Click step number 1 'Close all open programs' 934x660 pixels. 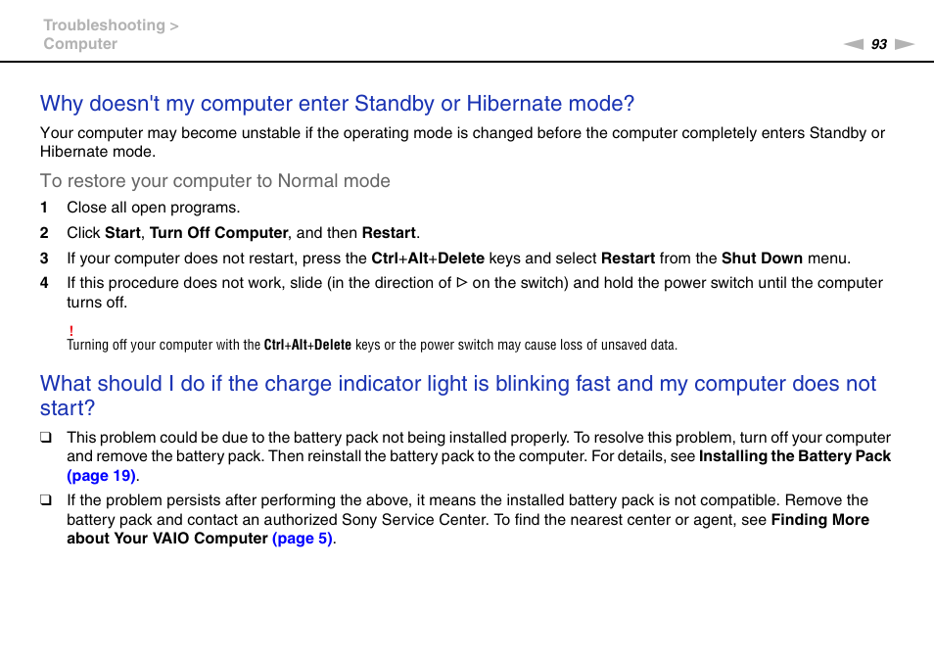[x=44, y=208]
